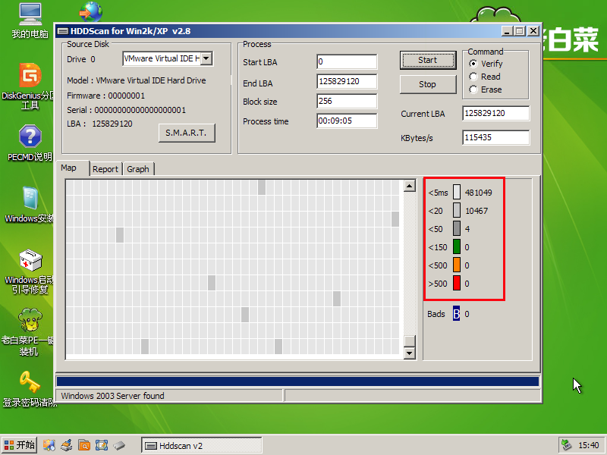The image size is (607, 455).
Task: Close the HDDScan window
Action: [x=533, y=31]
